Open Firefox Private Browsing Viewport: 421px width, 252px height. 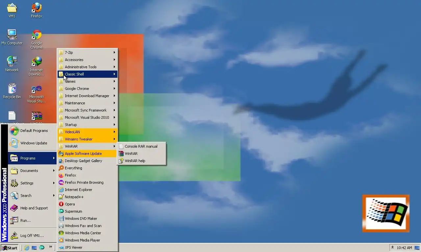click(87, 182)
